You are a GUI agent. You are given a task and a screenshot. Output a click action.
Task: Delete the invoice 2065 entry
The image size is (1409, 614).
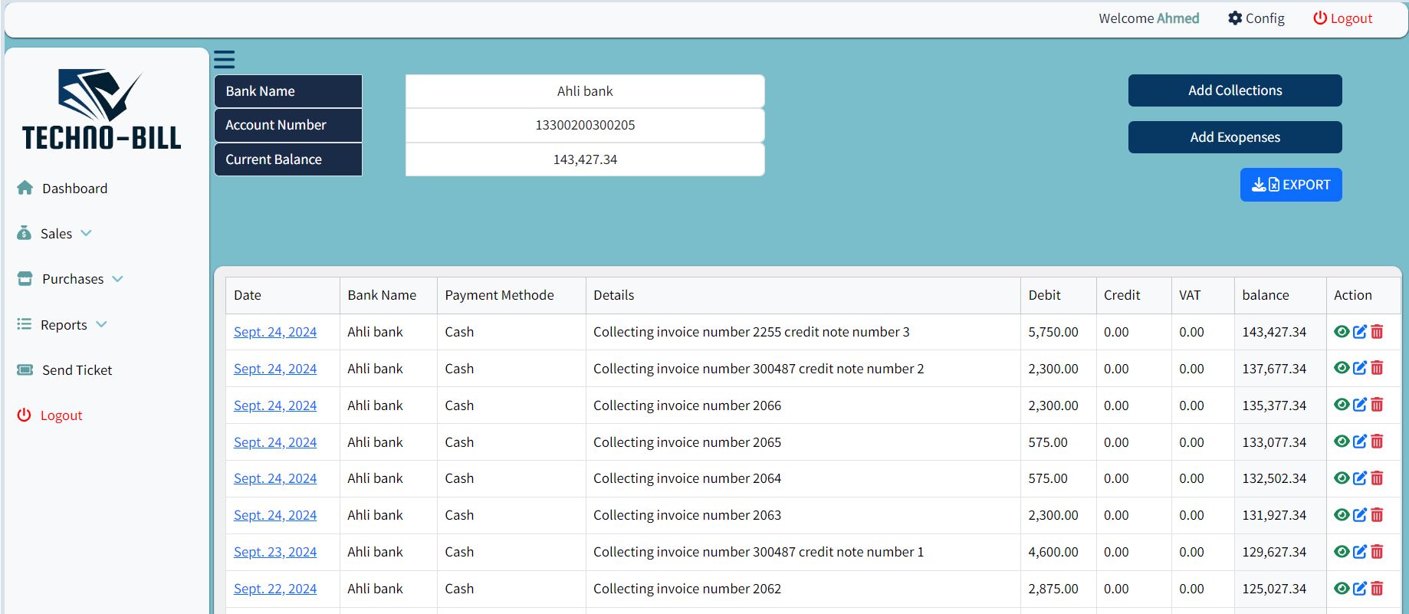1377,442
